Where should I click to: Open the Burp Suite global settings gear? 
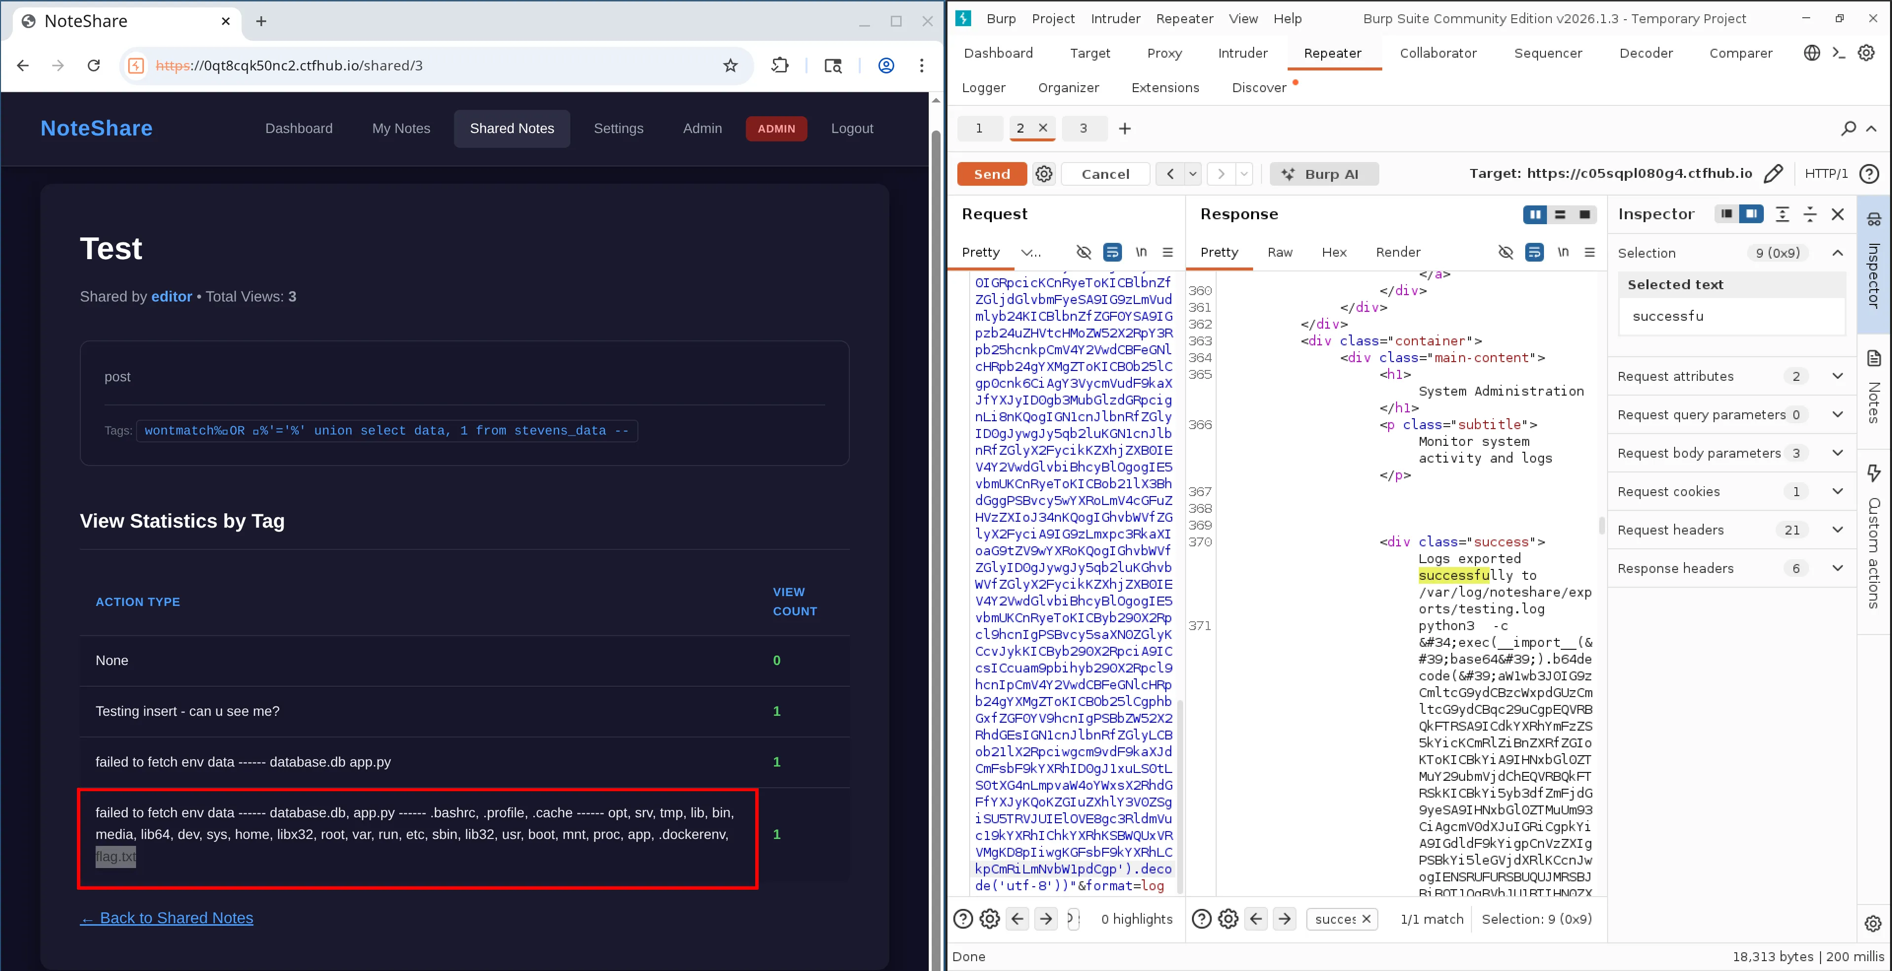(x=1865, y=53)
